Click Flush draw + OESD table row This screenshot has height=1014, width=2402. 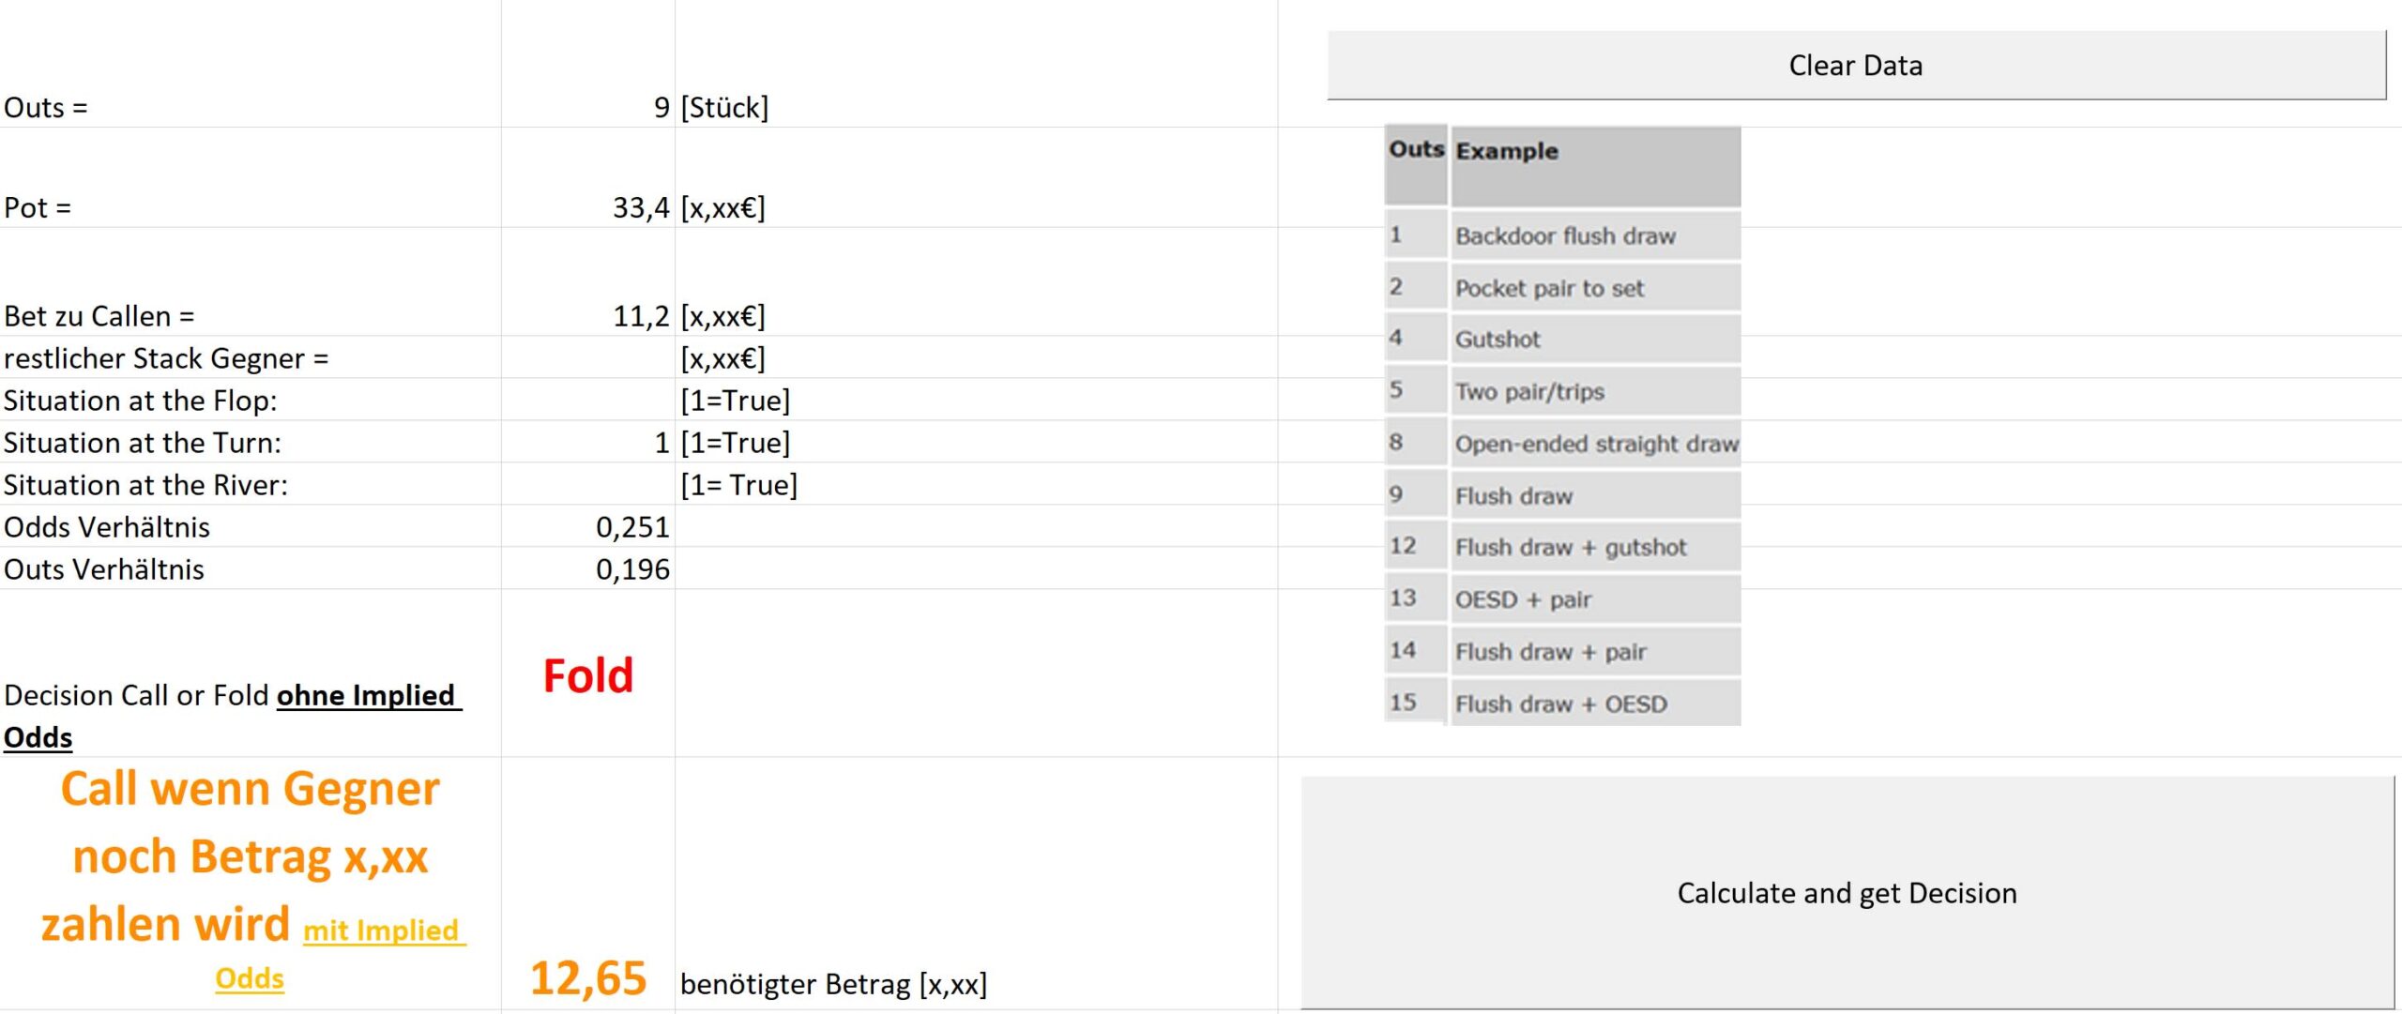coord(1562,703)
